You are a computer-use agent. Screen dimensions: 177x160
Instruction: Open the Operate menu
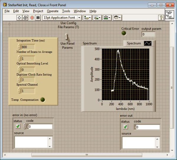pyautogui.click(x=53, y=11)
